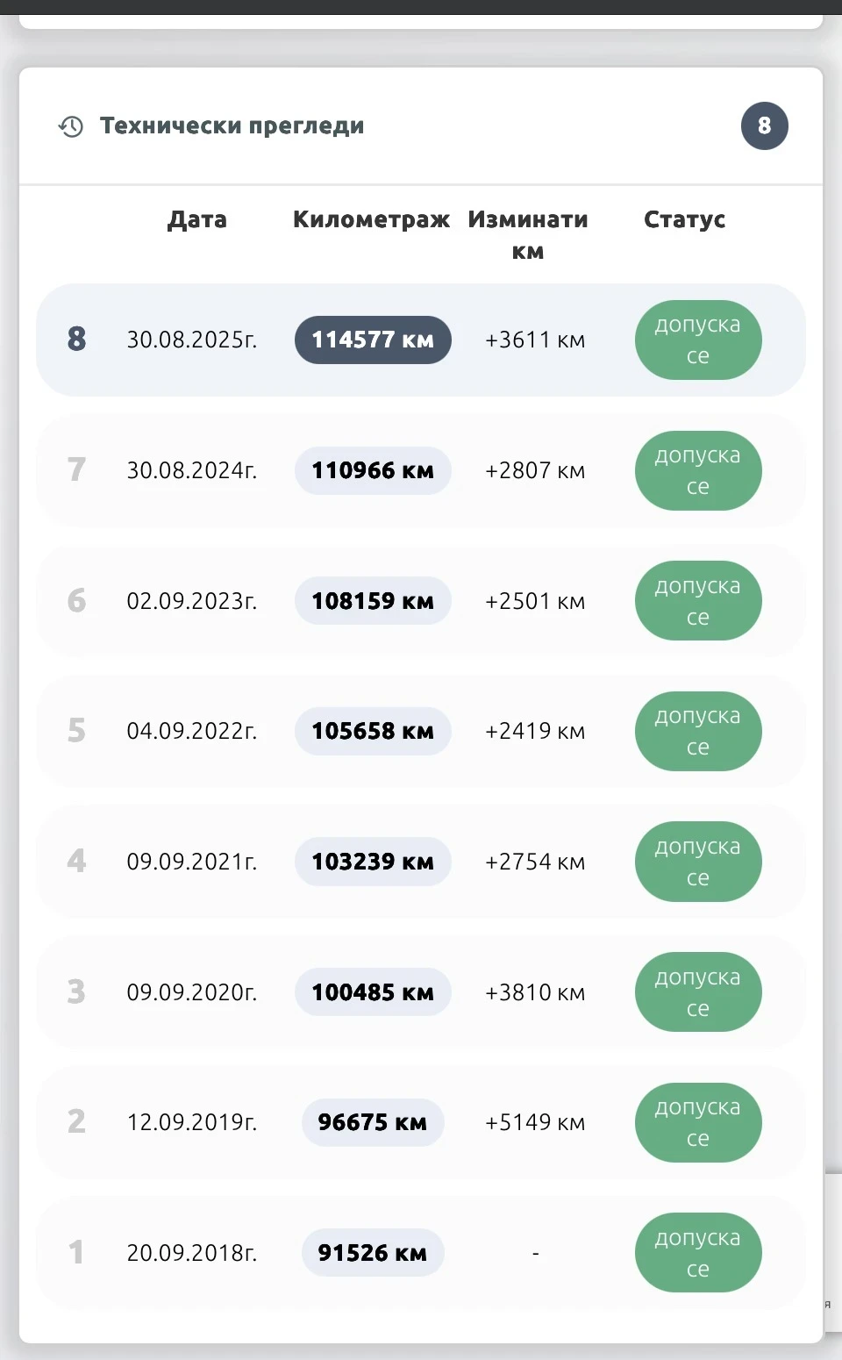
Task: Click допуска се status for 09.09.2021
Action: tap(698, 862)
